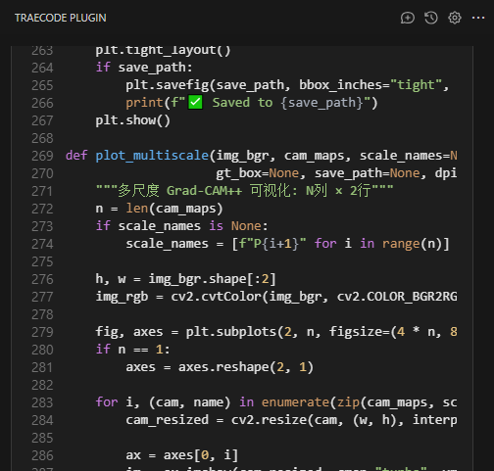This screenshot has width=494, height=471.
Task: Click the TRAECODE PLUGIN panel title
Action: click(x=61, y=18)
